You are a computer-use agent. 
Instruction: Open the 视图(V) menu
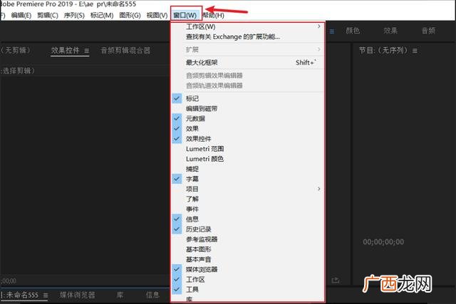pyautogui.click(x=157, y=15)
